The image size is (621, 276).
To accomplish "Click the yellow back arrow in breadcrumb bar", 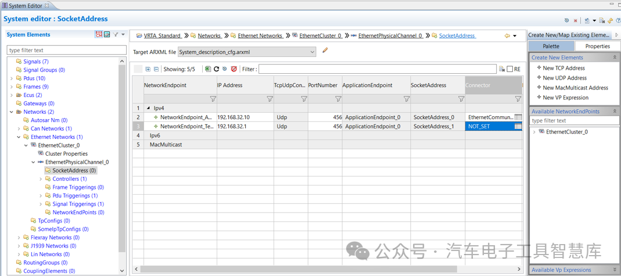I will (507, 35).
